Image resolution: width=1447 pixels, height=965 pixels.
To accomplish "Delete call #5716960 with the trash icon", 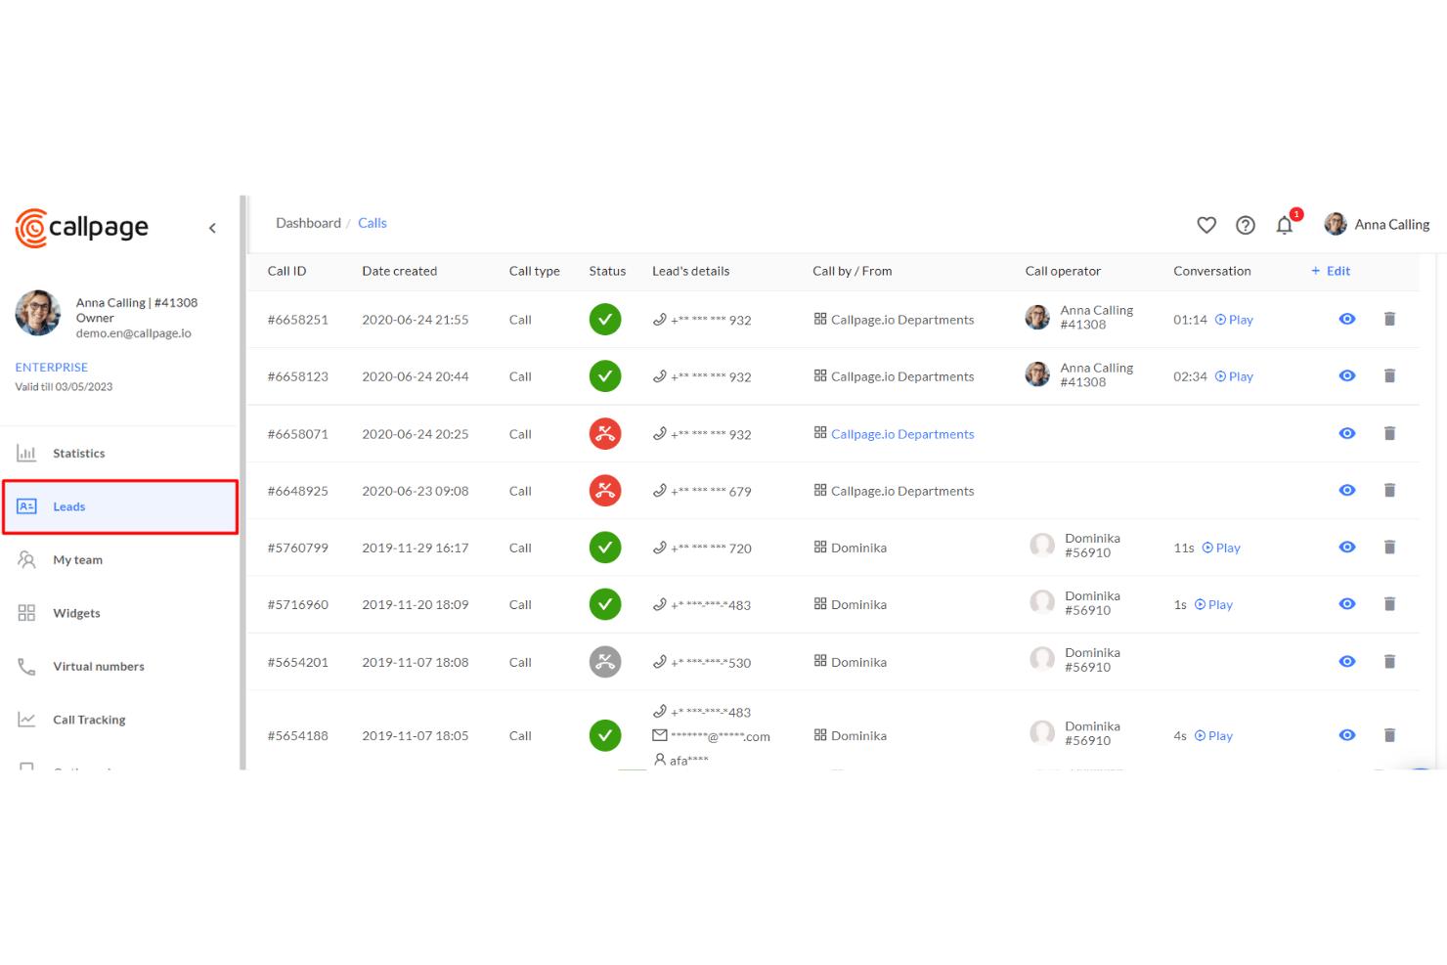I will click(x=1389, y=604).
